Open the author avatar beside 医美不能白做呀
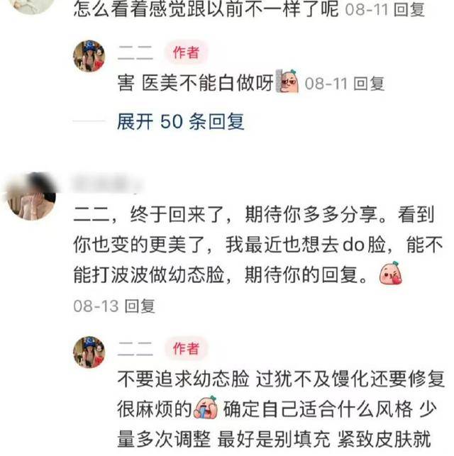This screenshot has width=454, height=456. (89, 56)
